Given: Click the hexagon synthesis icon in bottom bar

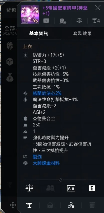Looking at the screenshot, I should click(71, 205).
